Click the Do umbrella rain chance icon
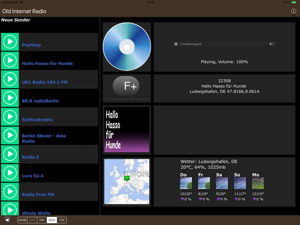Screen dimensions: 300x225 [x=182, y=199]
